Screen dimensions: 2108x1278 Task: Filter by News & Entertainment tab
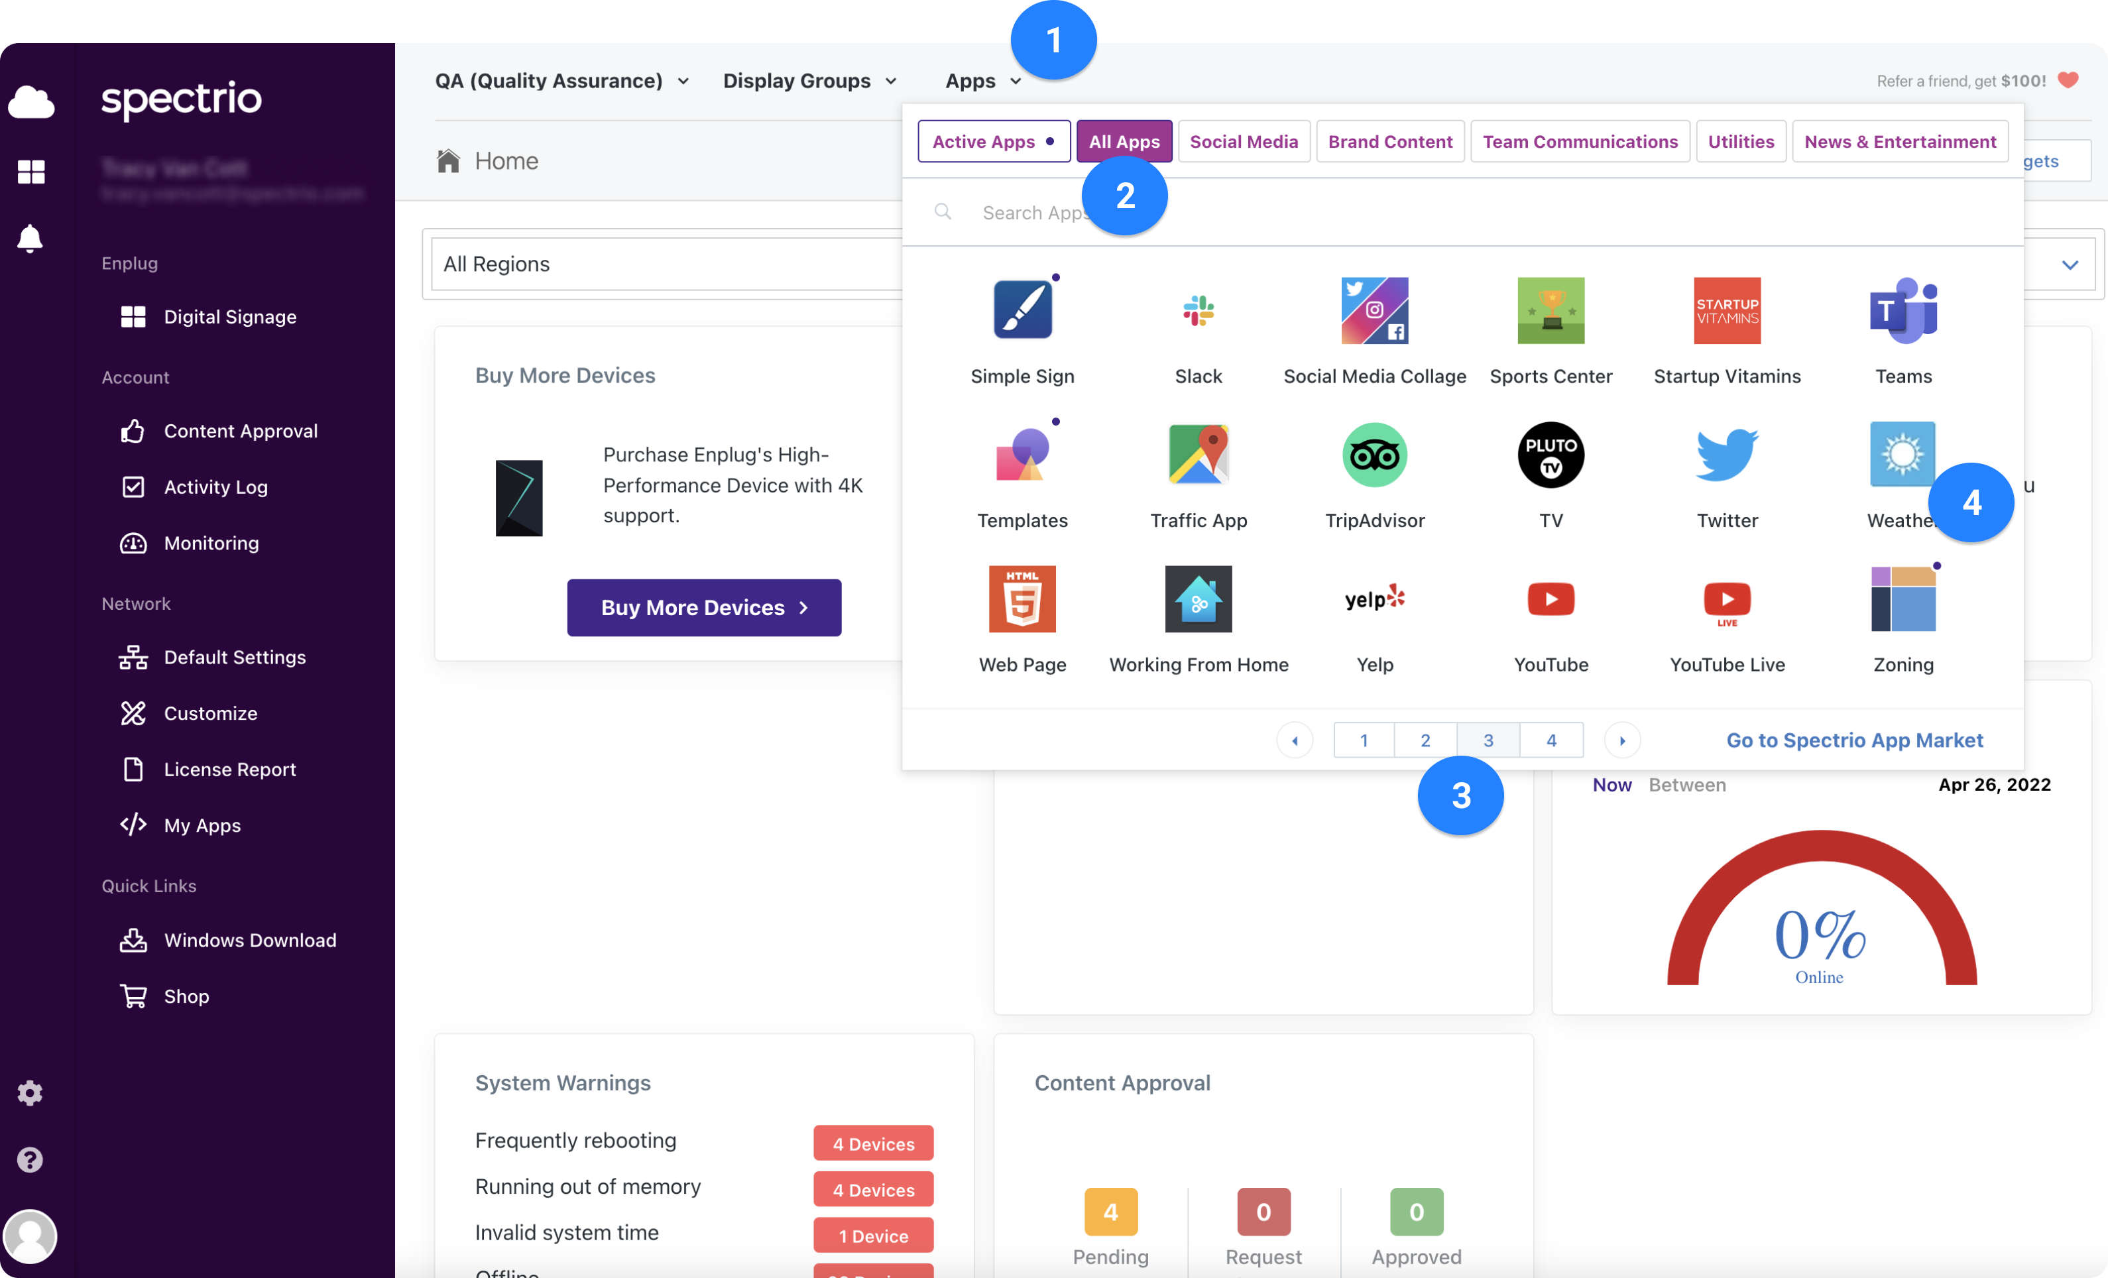[1900, 141]
